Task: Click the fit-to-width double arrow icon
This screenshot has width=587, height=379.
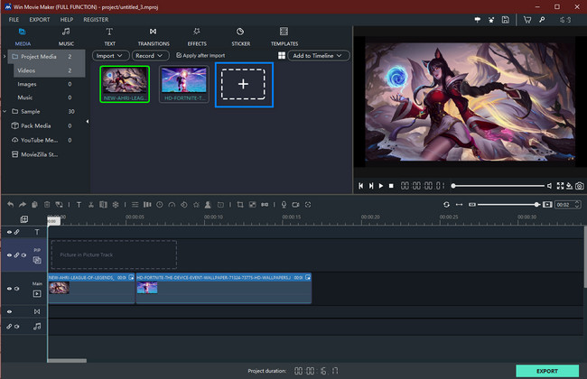Action: tap(459, 205)
